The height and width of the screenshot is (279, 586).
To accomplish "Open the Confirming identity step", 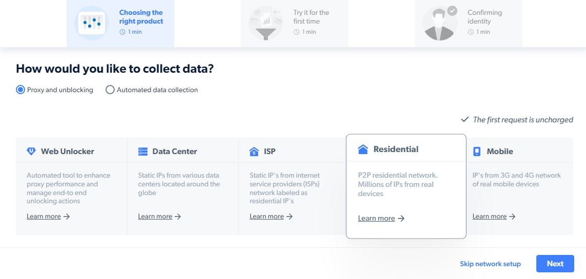I will tap(484, 17).
